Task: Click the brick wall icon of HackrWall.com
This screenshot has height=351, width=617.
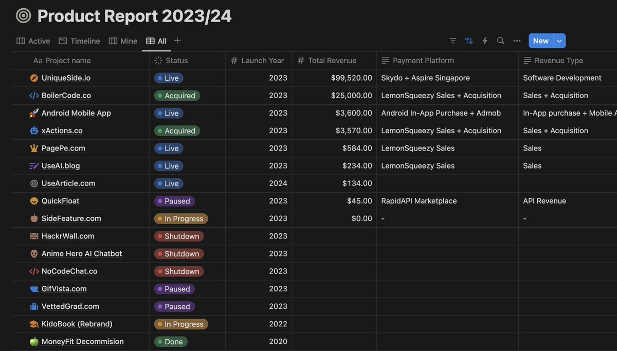Action: (34, 236)
